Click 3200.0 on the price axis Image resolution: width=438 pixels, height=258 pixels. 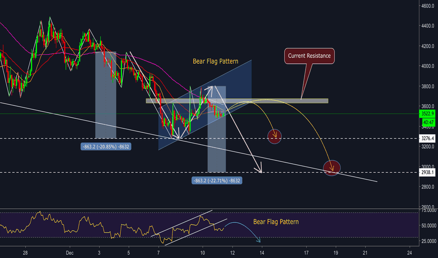pos(428,146)
